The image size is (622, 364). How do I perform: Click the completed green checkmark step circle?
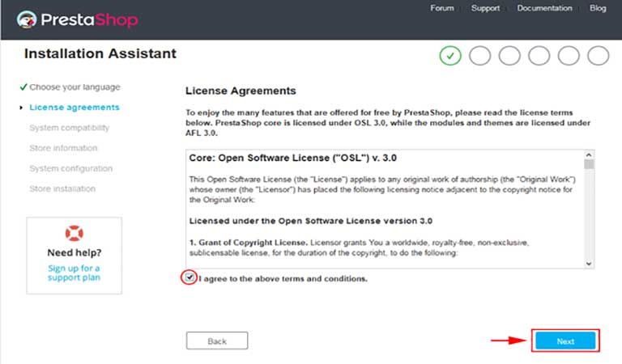[450, 56]
